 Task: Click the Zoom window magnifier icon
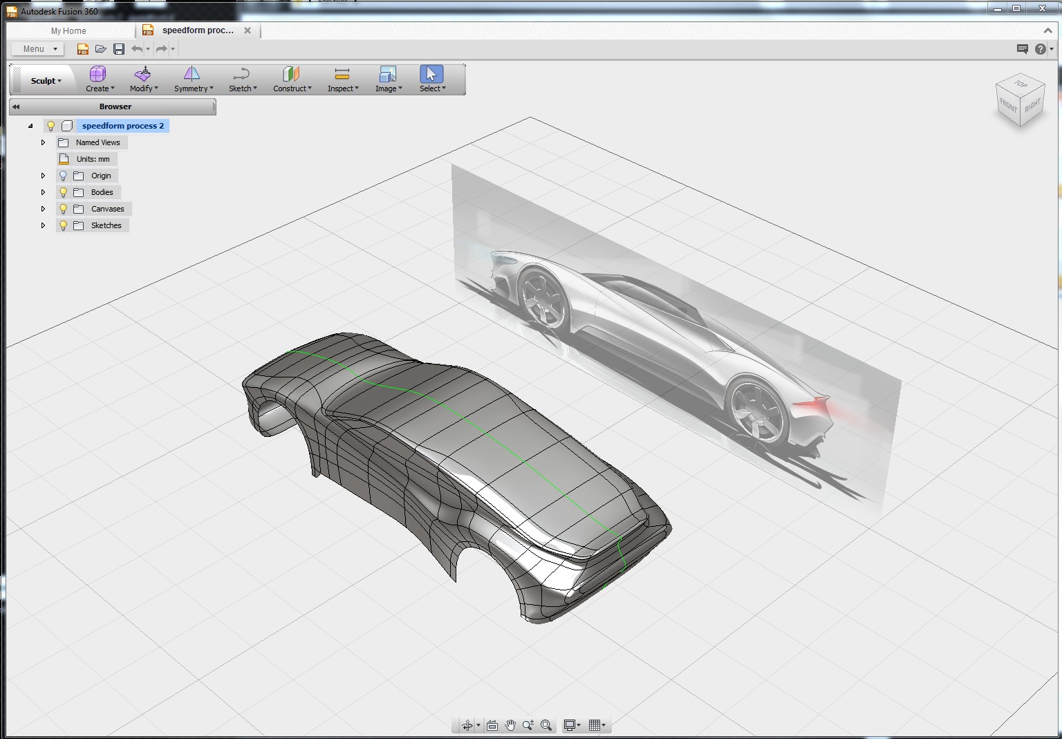click(546, 725)
